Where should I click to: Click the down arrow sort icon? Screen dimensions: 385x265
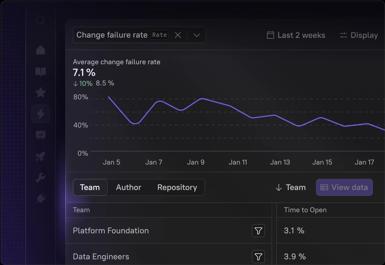279,187
